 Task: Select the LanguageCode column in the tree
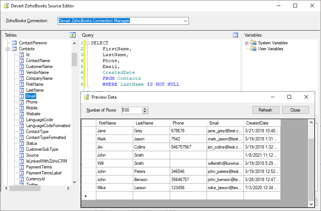pyautogui.click(x=39, y=120)
